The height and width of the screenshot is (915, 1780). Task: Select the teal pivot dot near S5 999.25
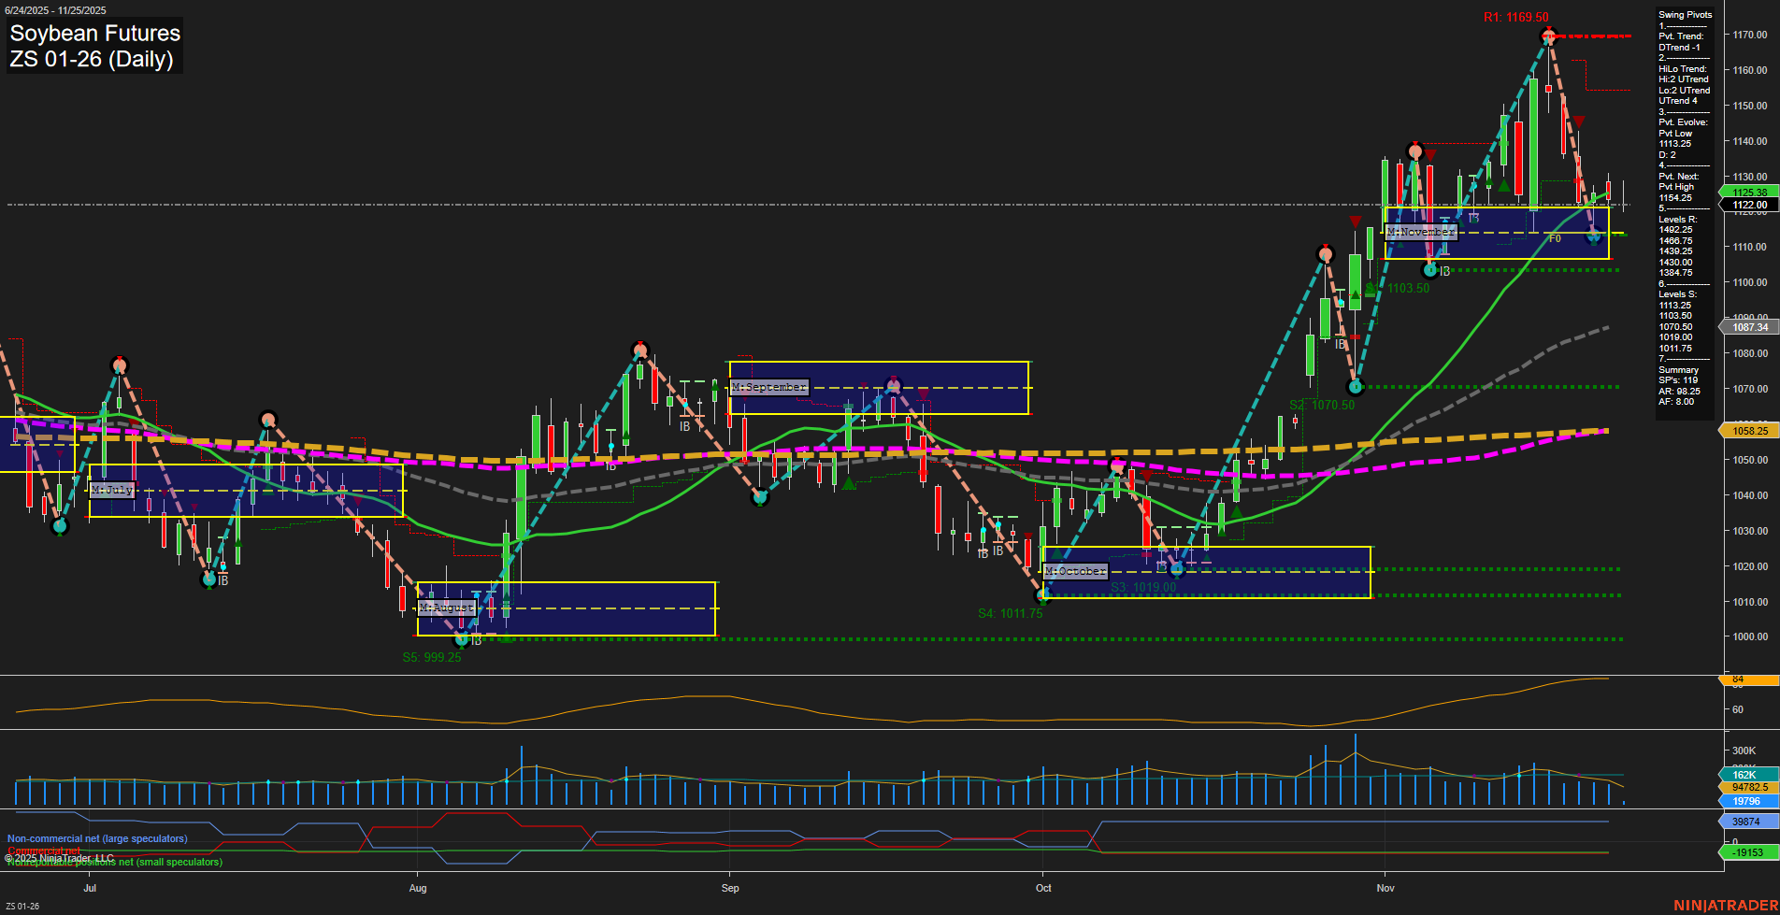(461, 641)
